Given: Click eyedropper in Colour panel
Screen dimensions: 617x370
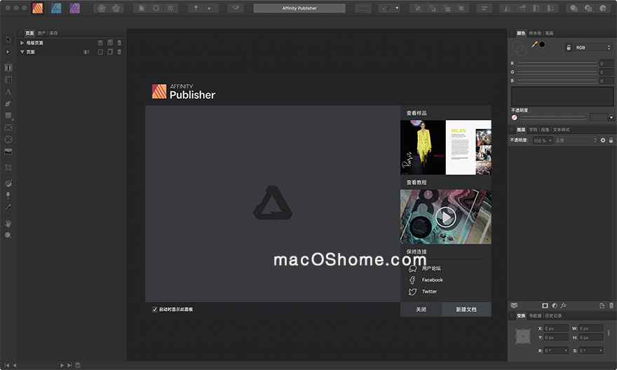Looking at the screenshot, I should [534, 44].
